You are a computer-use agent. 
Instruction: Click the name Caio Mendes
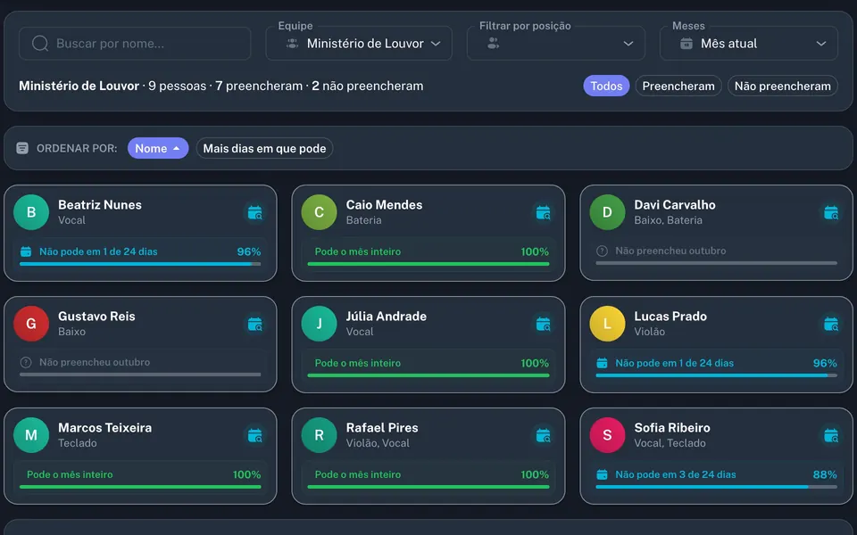[x=384, y=205]
